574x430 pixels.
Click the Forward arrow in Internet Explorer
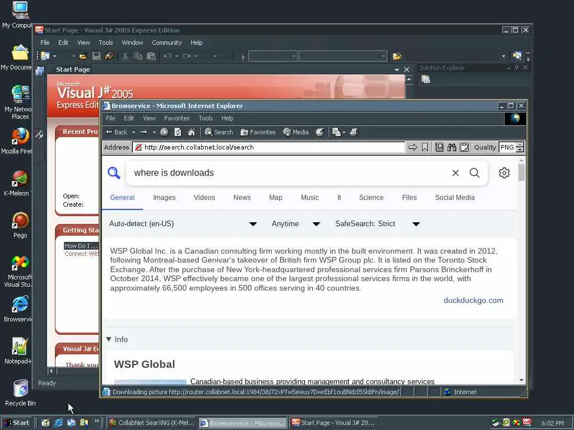point(144,132)
